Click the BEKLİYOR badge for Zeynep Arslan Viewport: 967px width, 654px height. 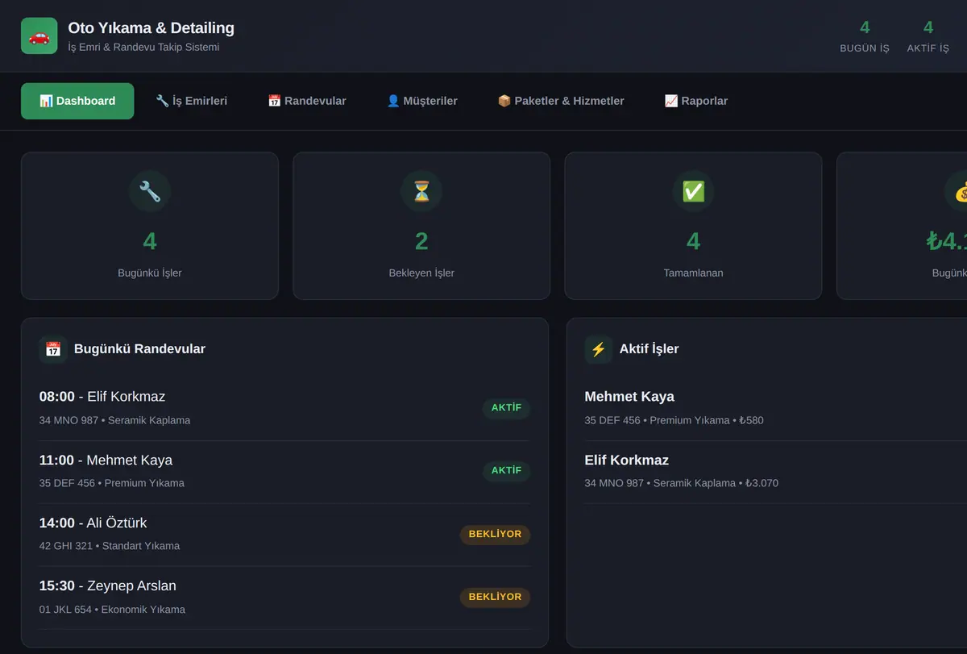click(x=495, y=597)
